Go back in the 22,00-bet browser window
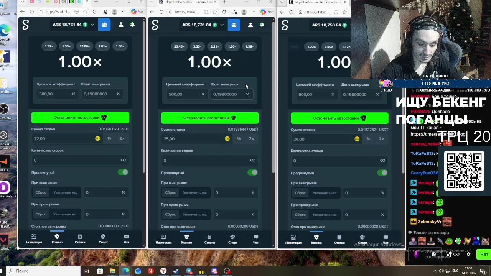The height and width of the screenshot is (276, 491). tap(22, 12)
